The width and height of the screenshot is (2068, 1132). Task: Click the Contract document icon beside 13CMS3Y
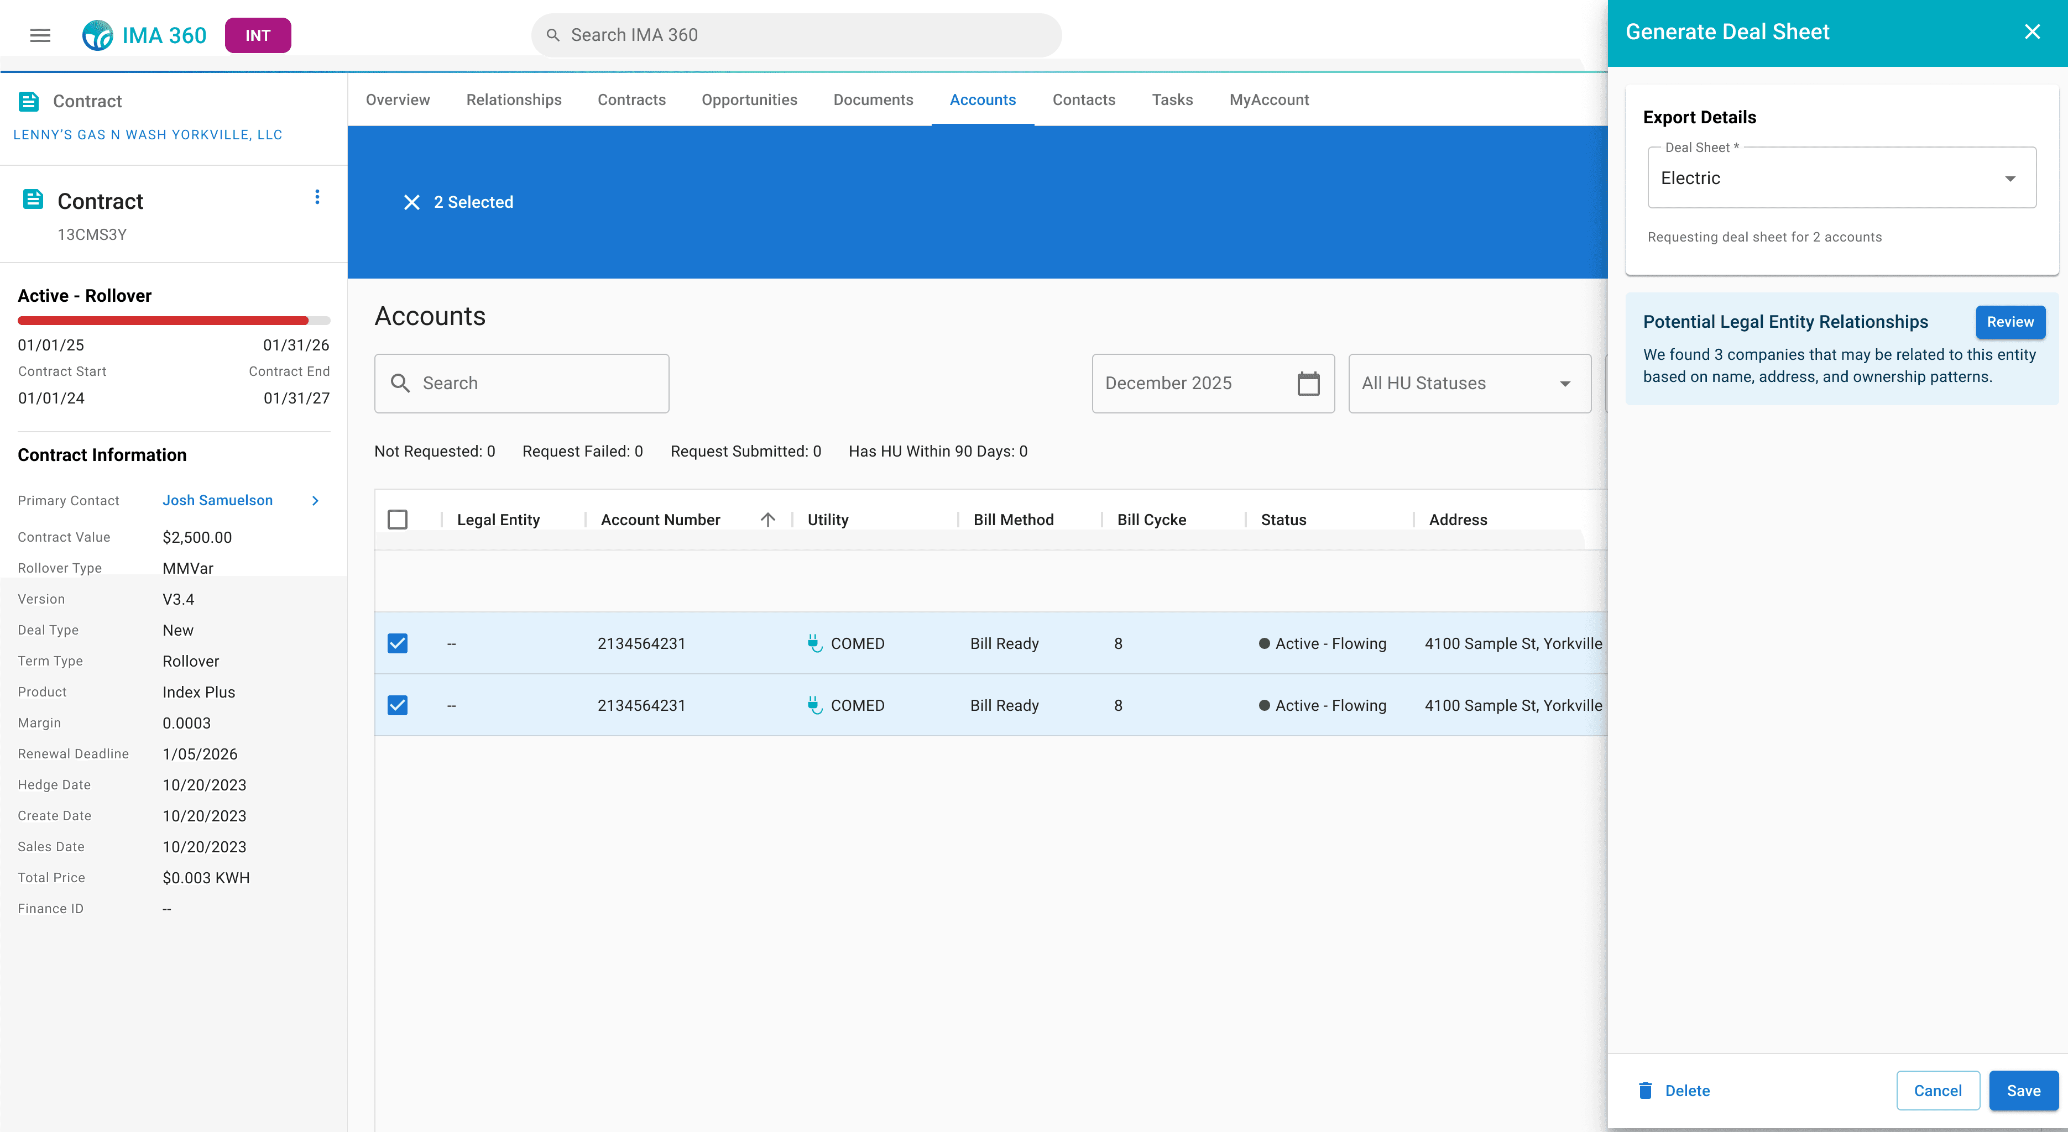(x=33, y=200)
